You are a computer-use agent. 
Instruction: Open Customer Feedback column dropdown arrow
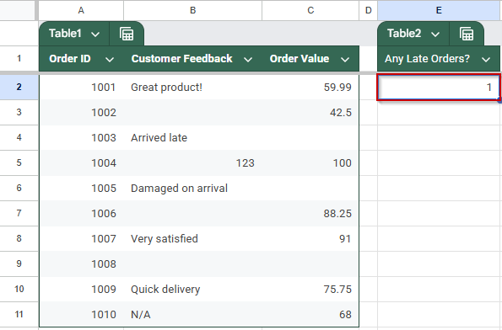[x=248, y=60]
